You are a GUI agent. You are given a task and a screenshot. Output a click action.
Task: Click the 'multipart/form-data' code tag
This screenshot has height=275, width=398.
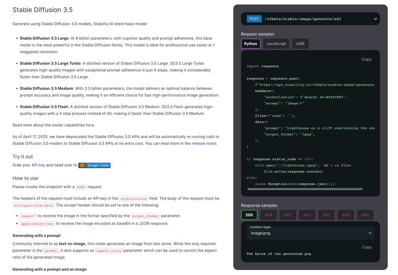[33, 205]
